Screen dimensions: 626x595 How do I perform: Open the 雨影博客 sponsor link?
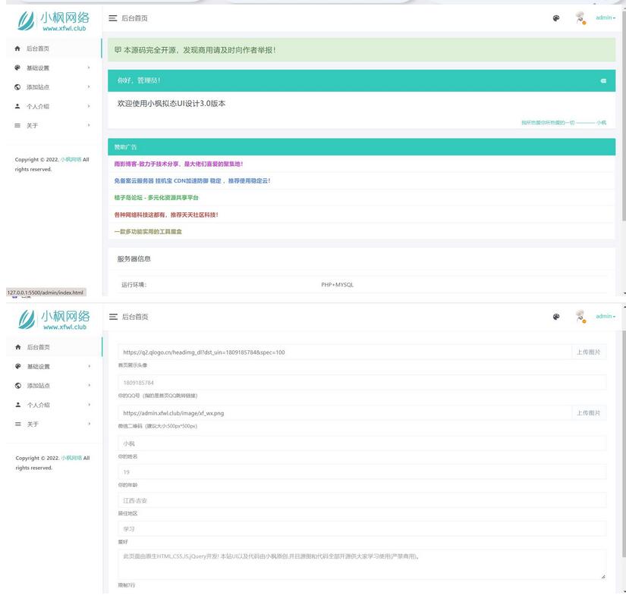pyautogui.click(x=178, y=164)
